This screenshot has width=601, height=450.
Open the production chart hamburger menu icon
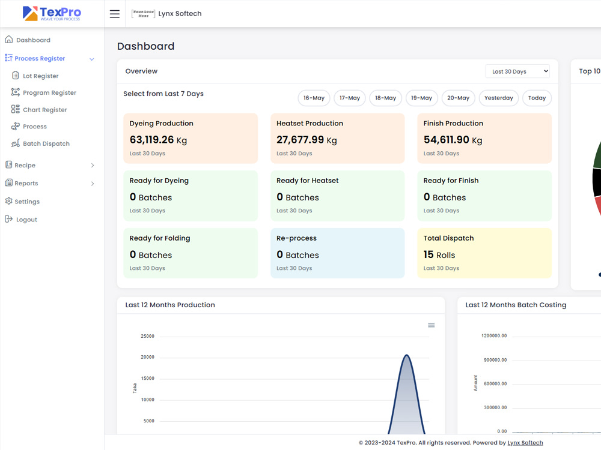[431, 325]
